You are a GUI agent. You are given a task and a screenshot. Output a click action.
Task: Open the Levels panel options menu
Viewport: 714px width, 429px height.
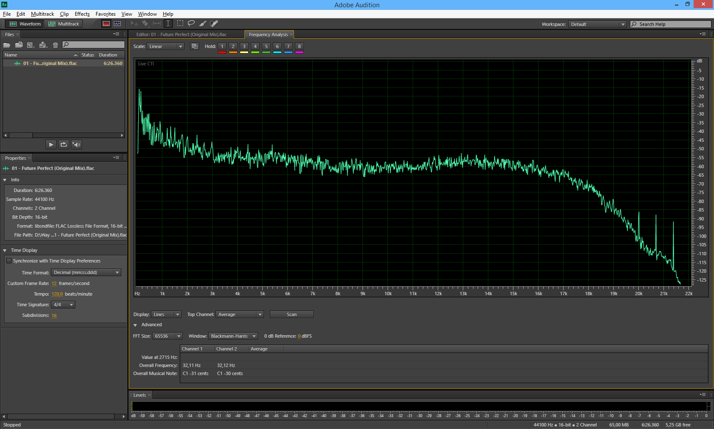click(703, 395)
